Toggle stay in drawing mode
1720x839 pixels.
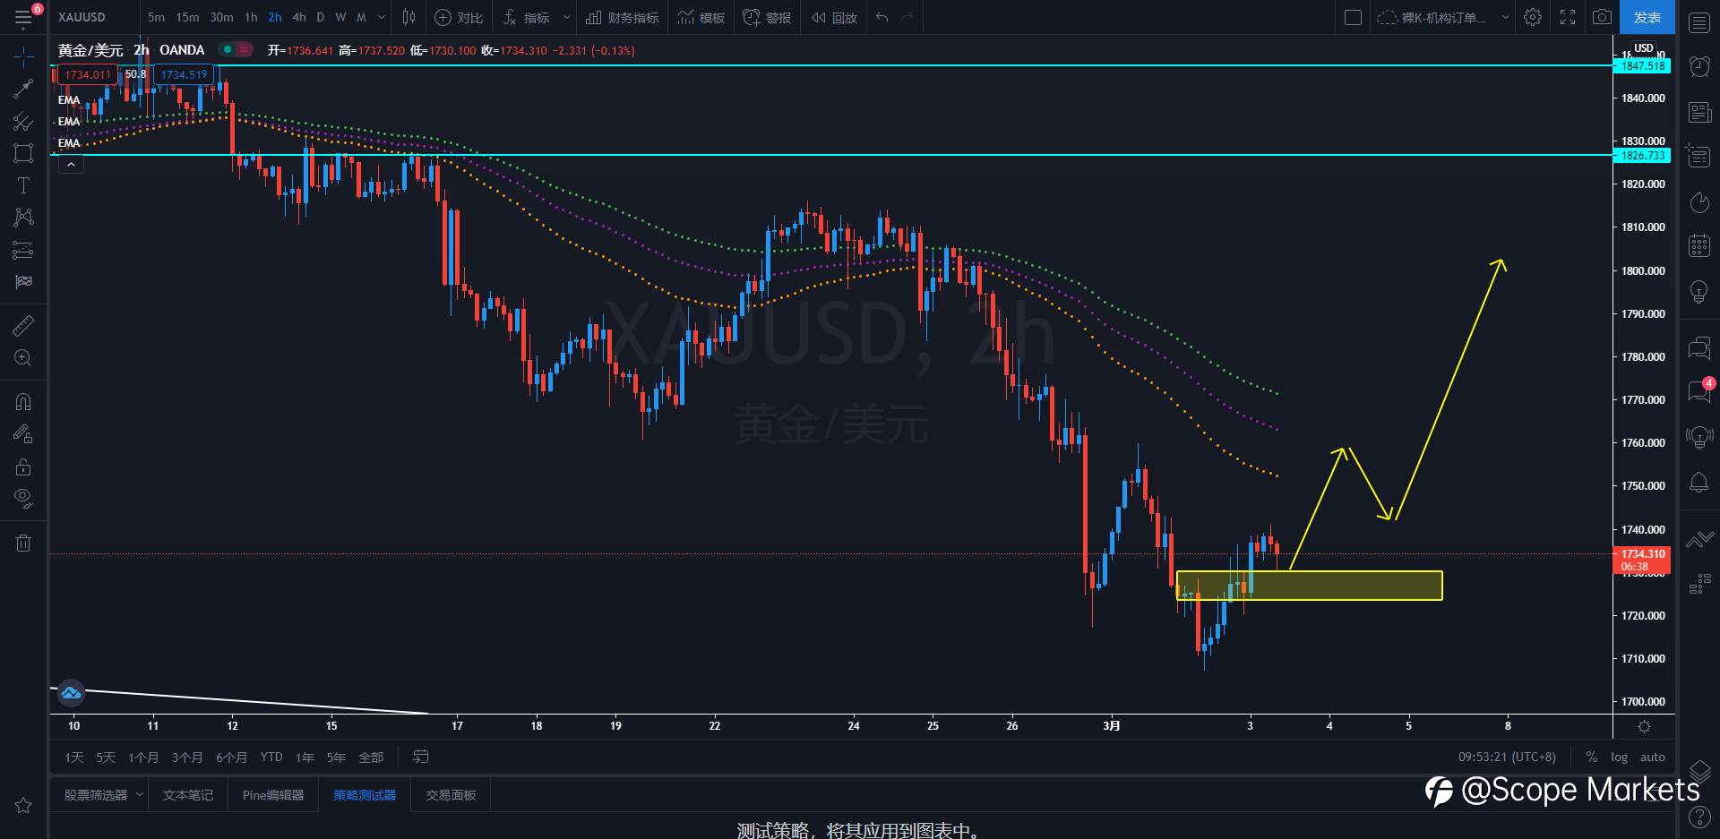click(x=23, y=434)
